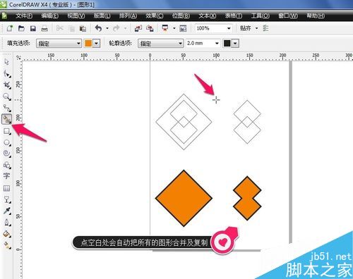Click the orange fill color swatch
The image size is (353, 279).
coord(88,44)
